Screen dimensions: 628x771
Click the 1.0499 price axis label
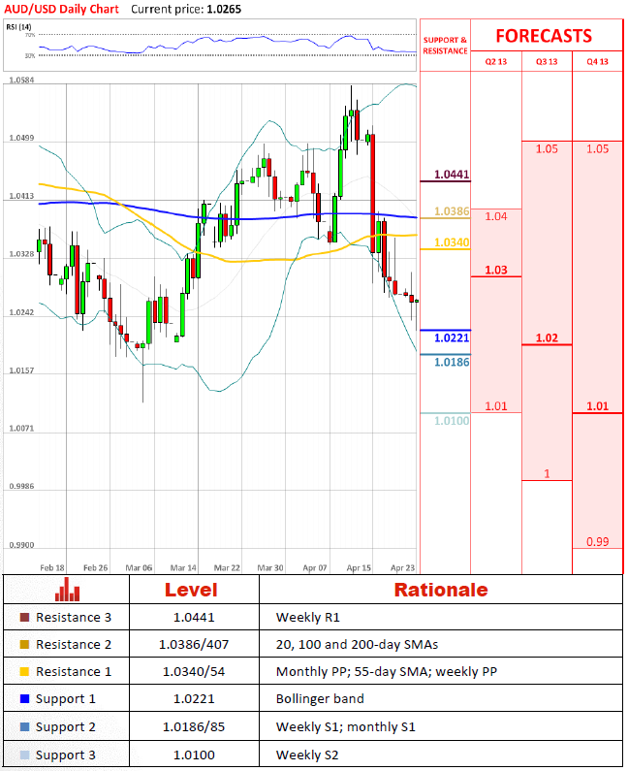21,138
